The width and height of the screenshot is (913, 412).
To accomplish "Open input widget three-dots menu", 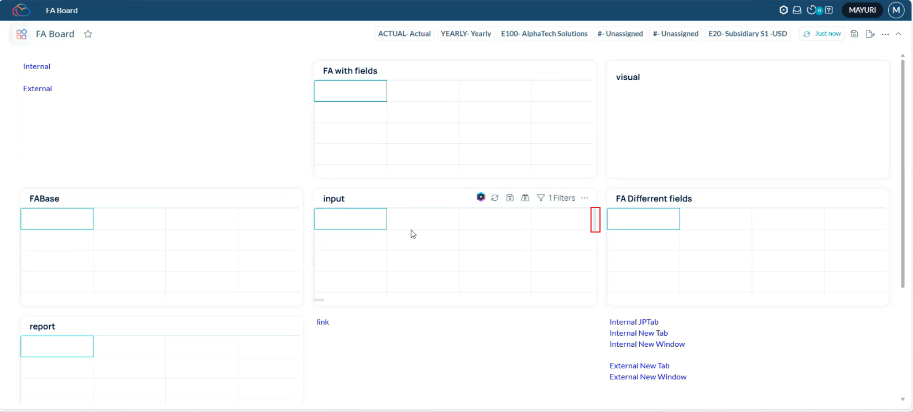I will (x=585, y=198).
